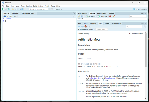Switch to the Connections tab
This screenshot has width=149, height=102.
tap(102, 13)
